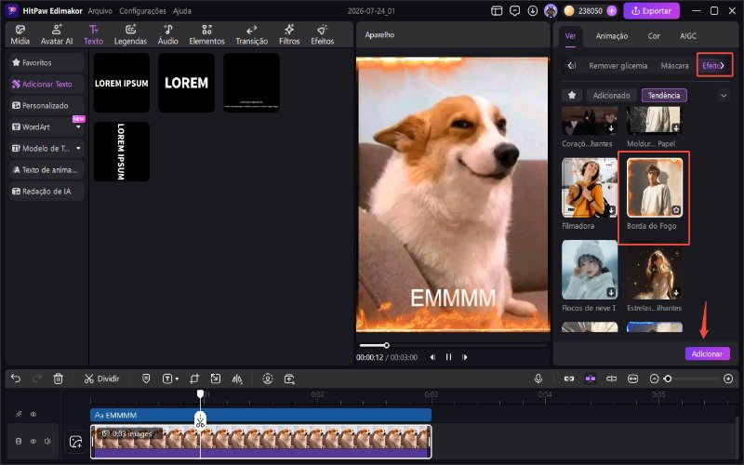Select the Adicionado filter

click(611, 96)
